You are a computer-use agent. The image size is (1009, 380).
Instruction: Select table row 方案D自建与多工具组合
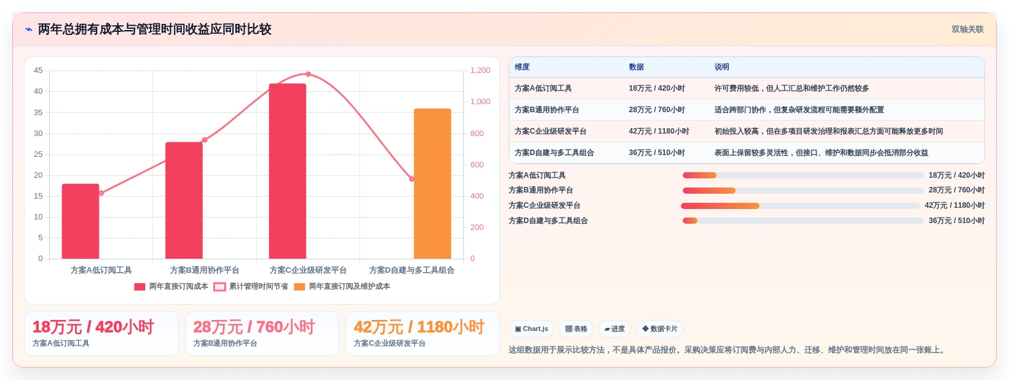click(747, 153)
